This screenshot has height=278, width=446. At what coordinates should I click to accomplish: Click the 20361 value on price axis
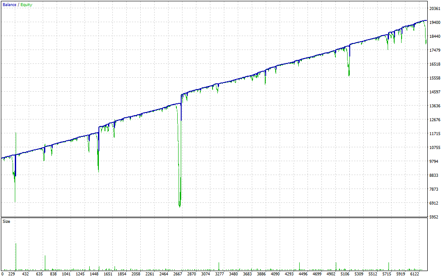click(x=435, y=9)
